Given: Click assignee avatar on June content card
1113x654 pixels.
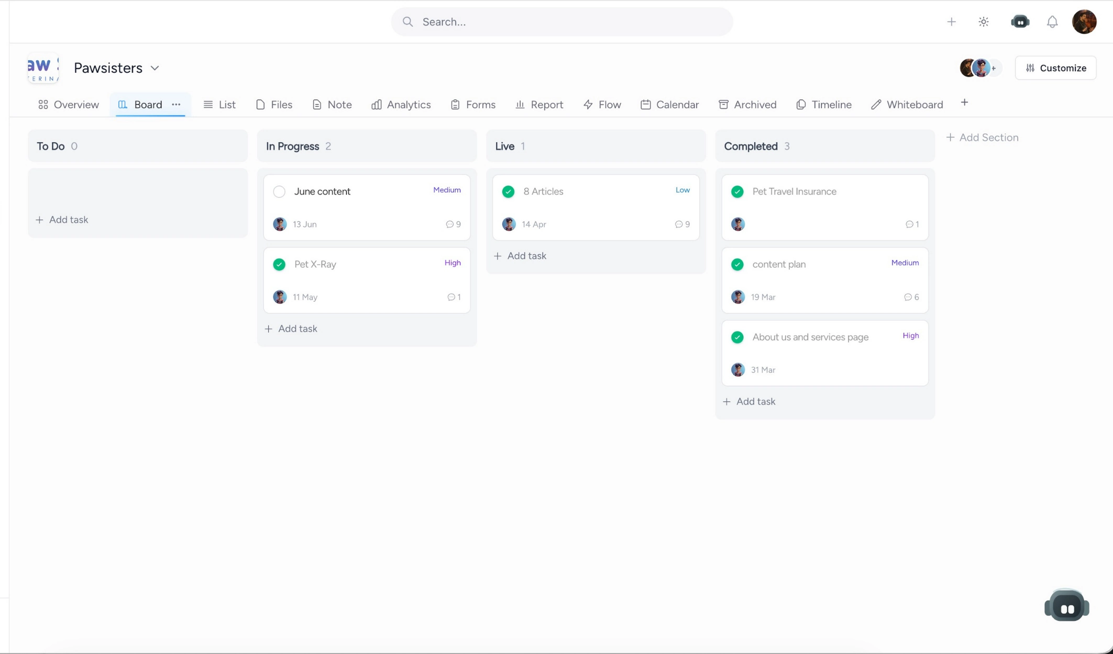Looking at the screenshot, I should (280, 224).
